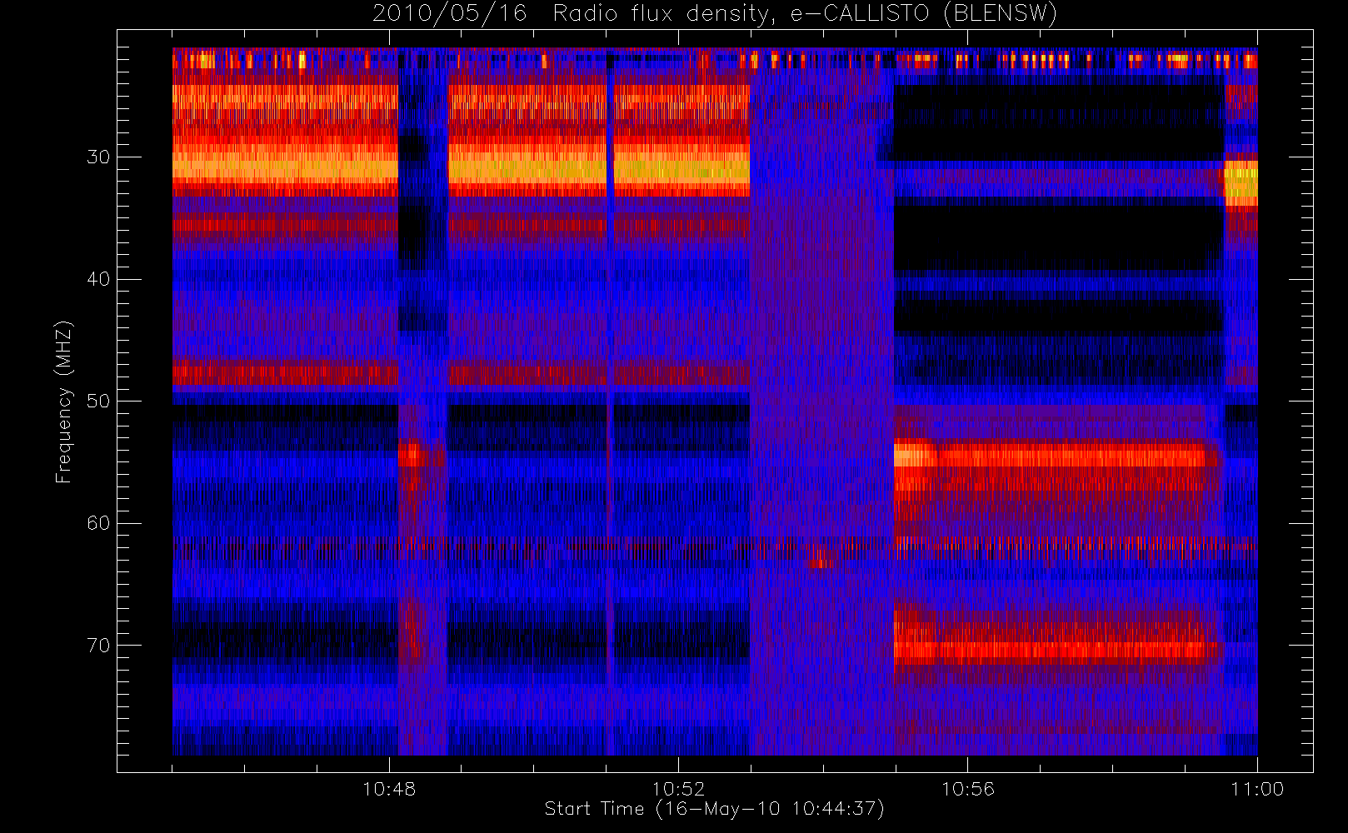The width and height of the screenshot is (1348, 833).
Task: Click the Frequency (MHZ) axis label
Action: (64, 402)
